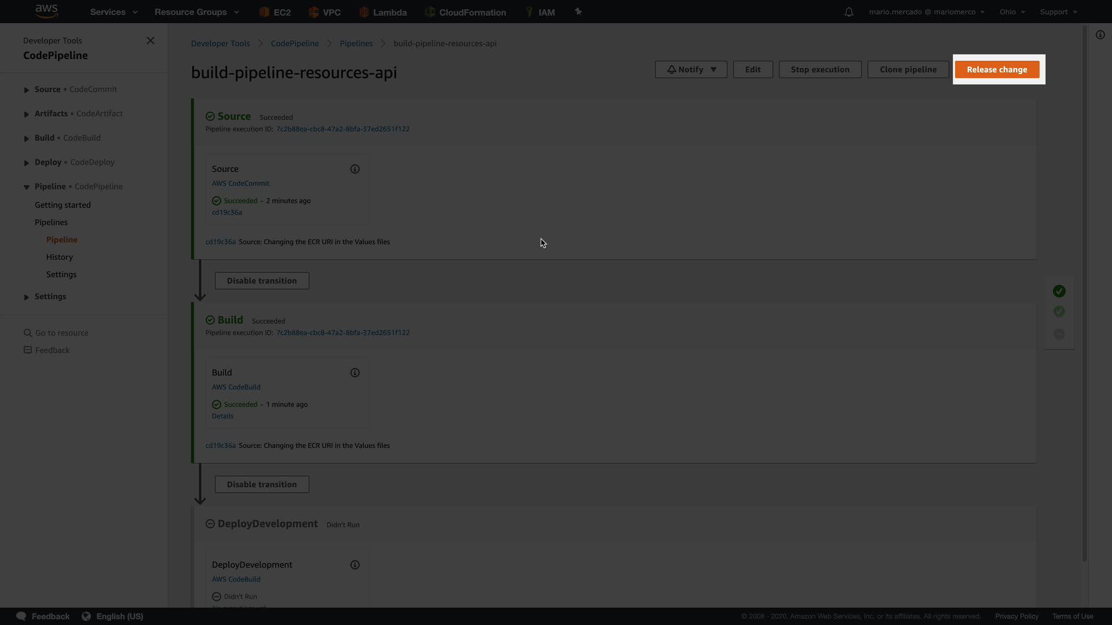This screenshot has height=625, width=1112.
Task: Click the notifications bell icon
Action: click(848, 12)
